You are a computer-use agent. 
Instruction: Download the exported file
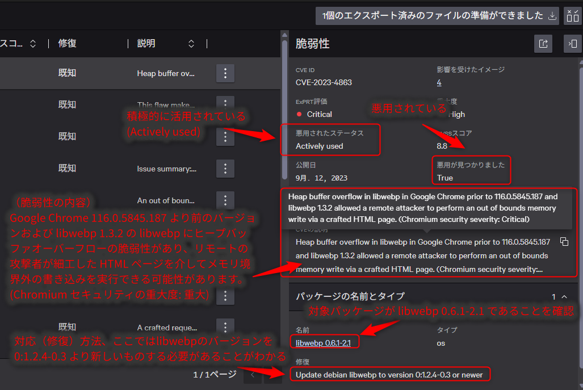click(x=551, y=16)
